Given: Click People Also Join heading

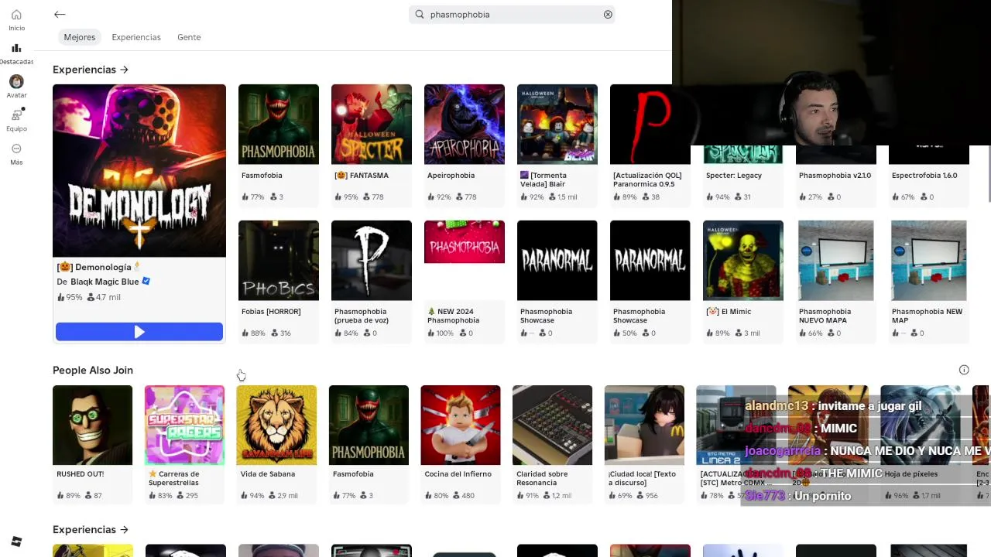Looking at the screenshot, I should click(x=93, y=370).
